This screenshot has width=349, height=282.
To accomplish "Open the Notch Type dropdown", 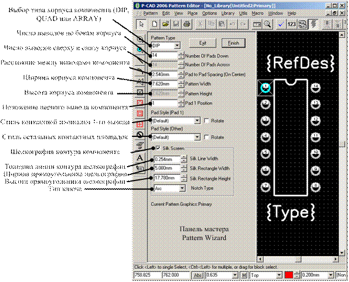I will click(182, 188).
